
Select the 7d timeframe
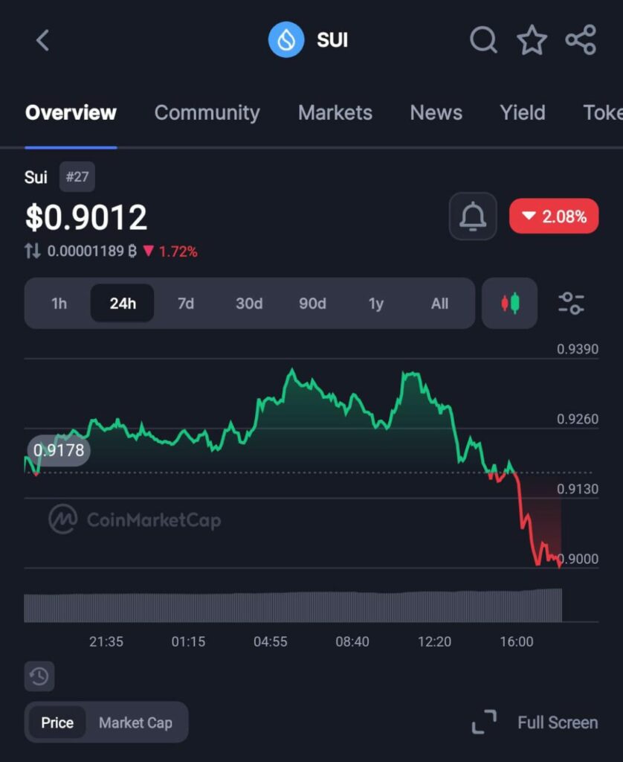point(185,303)
